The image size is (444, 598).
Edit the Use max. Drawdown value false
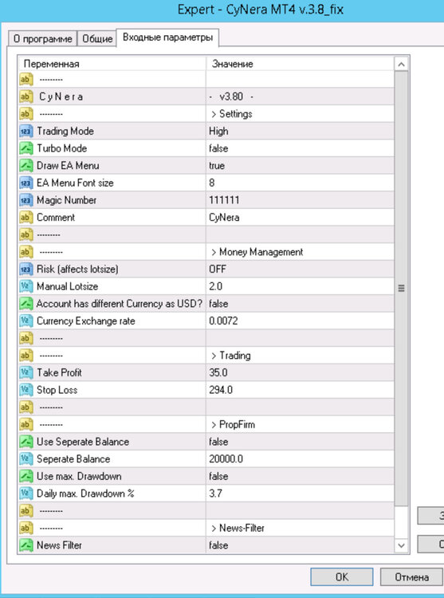tap(218, 476)
